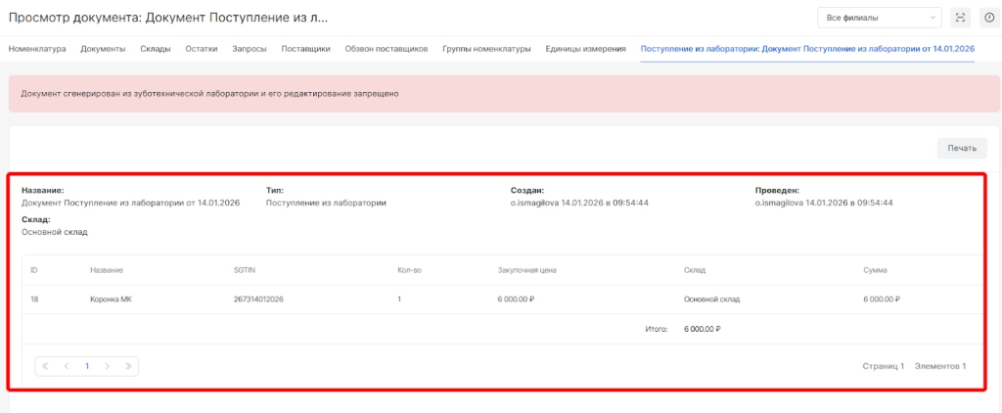Go to next page arrow
Screen dimensions: 1002x413
pos(108,366)
